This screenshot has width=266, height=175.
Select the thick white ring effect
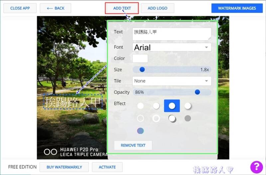[156, 118]
